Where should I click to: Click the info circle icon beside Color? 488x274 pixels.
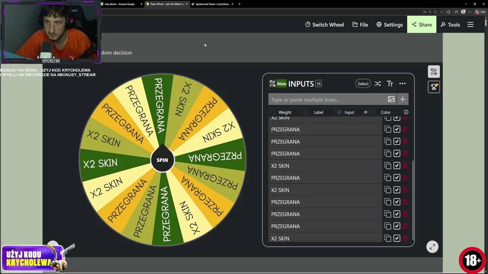coord(406,112)
